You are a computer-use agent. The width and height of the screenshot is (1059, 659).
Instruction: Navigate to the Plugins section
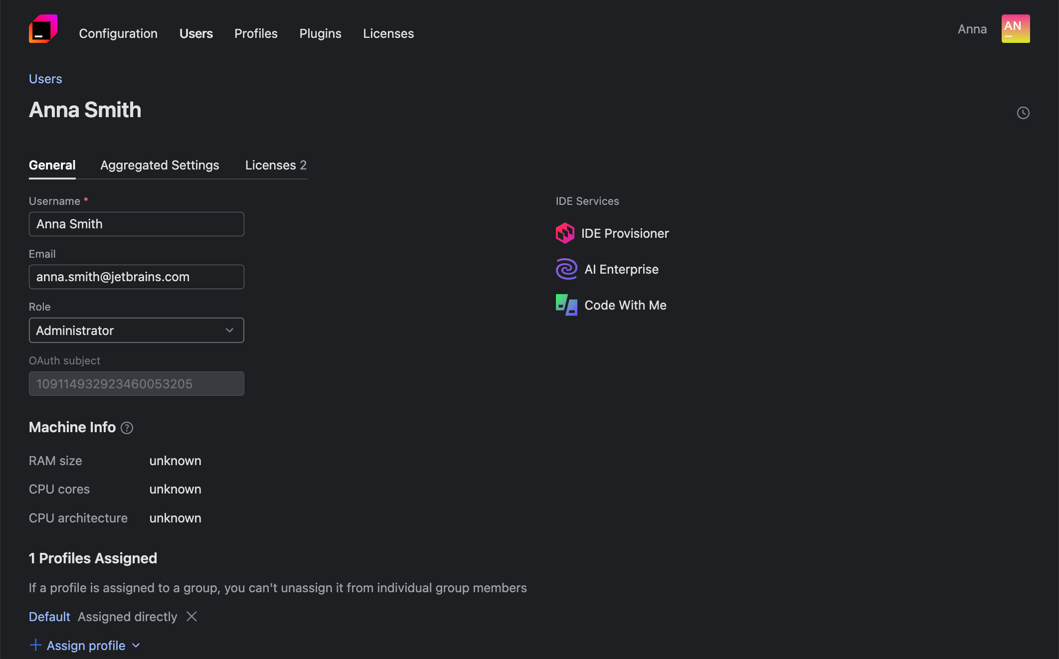click(x=320, y=33)
